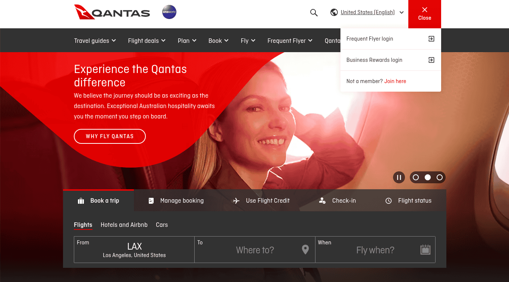509x282 pixels.
Task: Show third carousel slide dot
Action: 440,177
